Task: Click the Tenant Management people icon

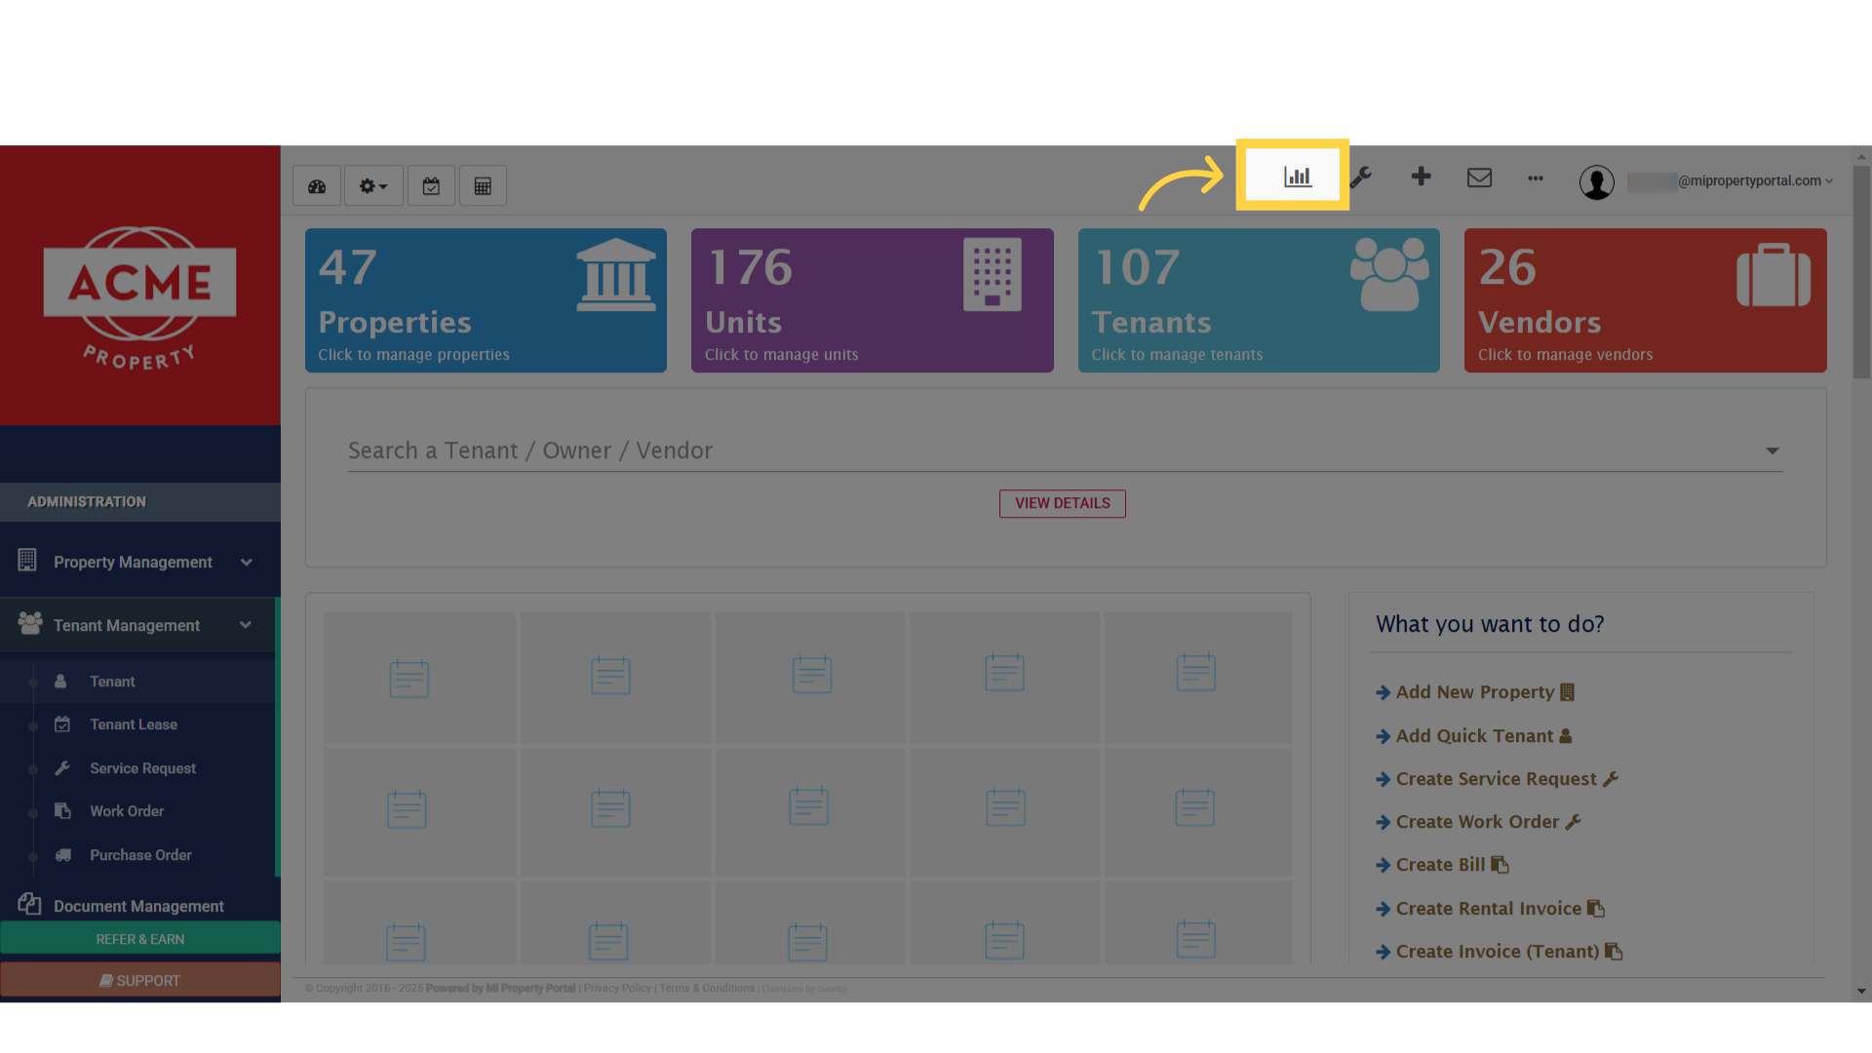Action: [29, 623]
